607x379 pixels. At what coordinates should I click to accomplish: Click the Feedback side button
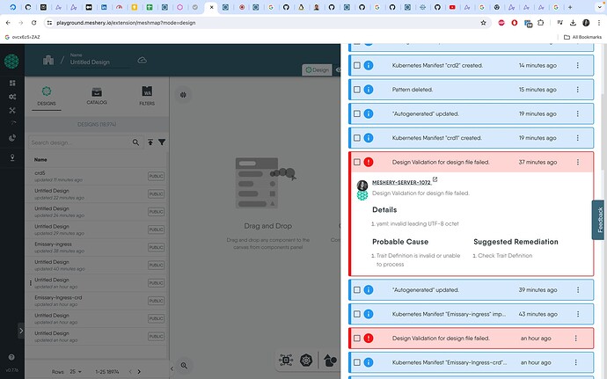(600, 220)
